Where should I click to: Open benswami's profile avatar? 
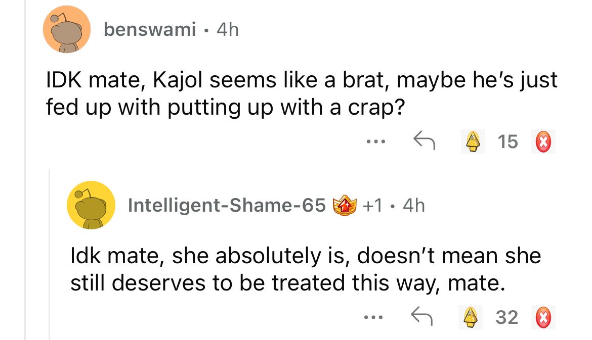67,30
